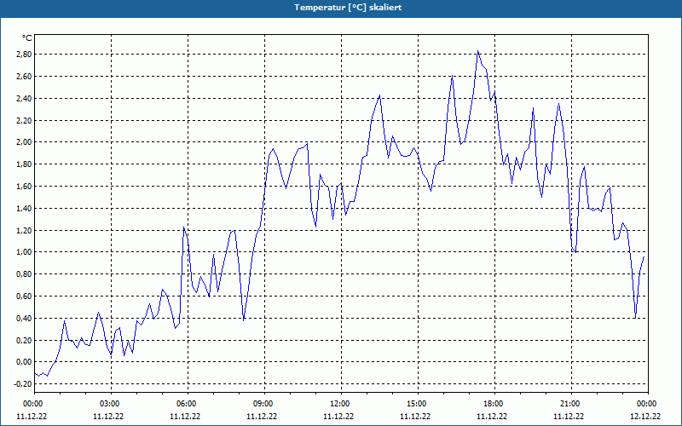Click the 1,00 y-axis label
682x426 pixels.
click(25, 252)
